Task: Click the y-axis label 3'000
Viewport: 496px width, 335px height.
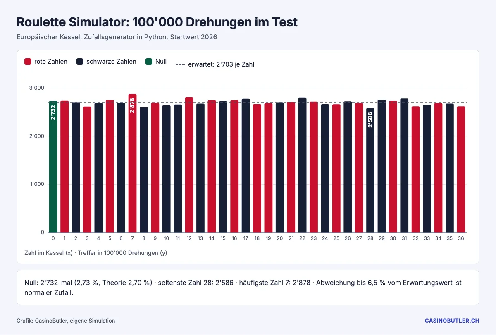Action: coord(37,88)
